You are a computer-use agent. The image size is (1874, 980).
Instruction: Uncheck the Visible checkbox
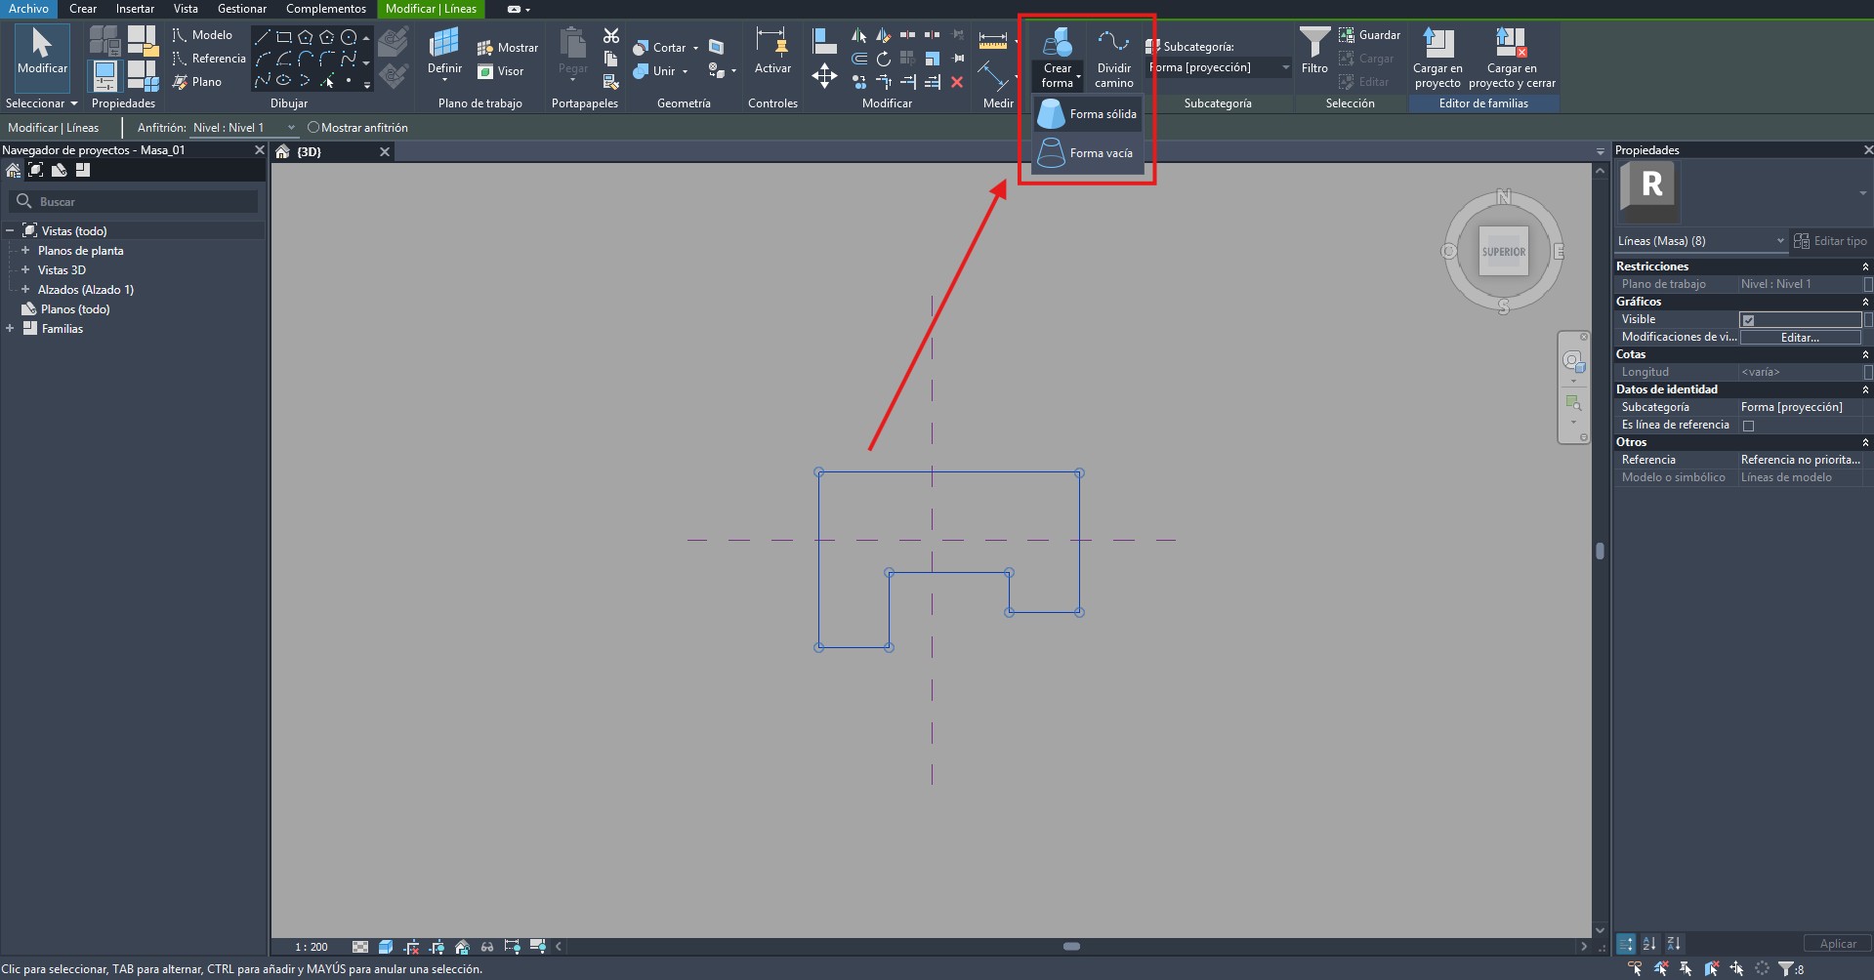(x=1748, y=320)
